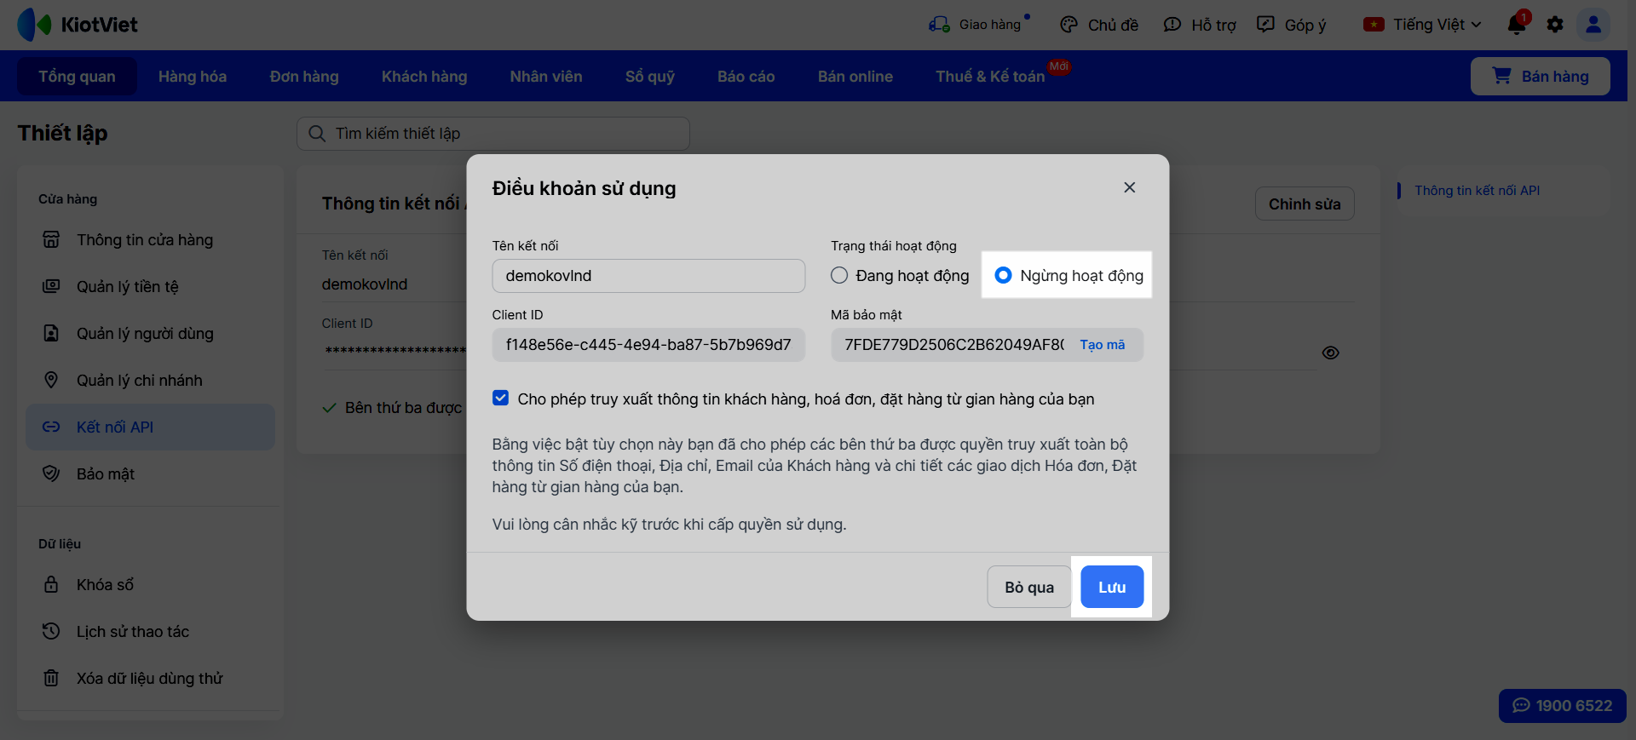Select the Ngừng hoạt động radio button
The width and height of the screenshot is (1636, 740).
(1004, 275)
